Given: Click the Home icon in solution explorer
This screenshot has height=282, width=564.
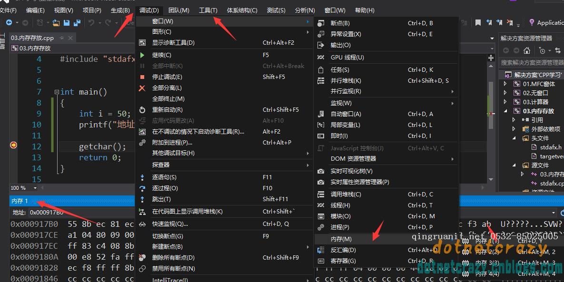Looking at the screenshot, I should coord(527,51).
